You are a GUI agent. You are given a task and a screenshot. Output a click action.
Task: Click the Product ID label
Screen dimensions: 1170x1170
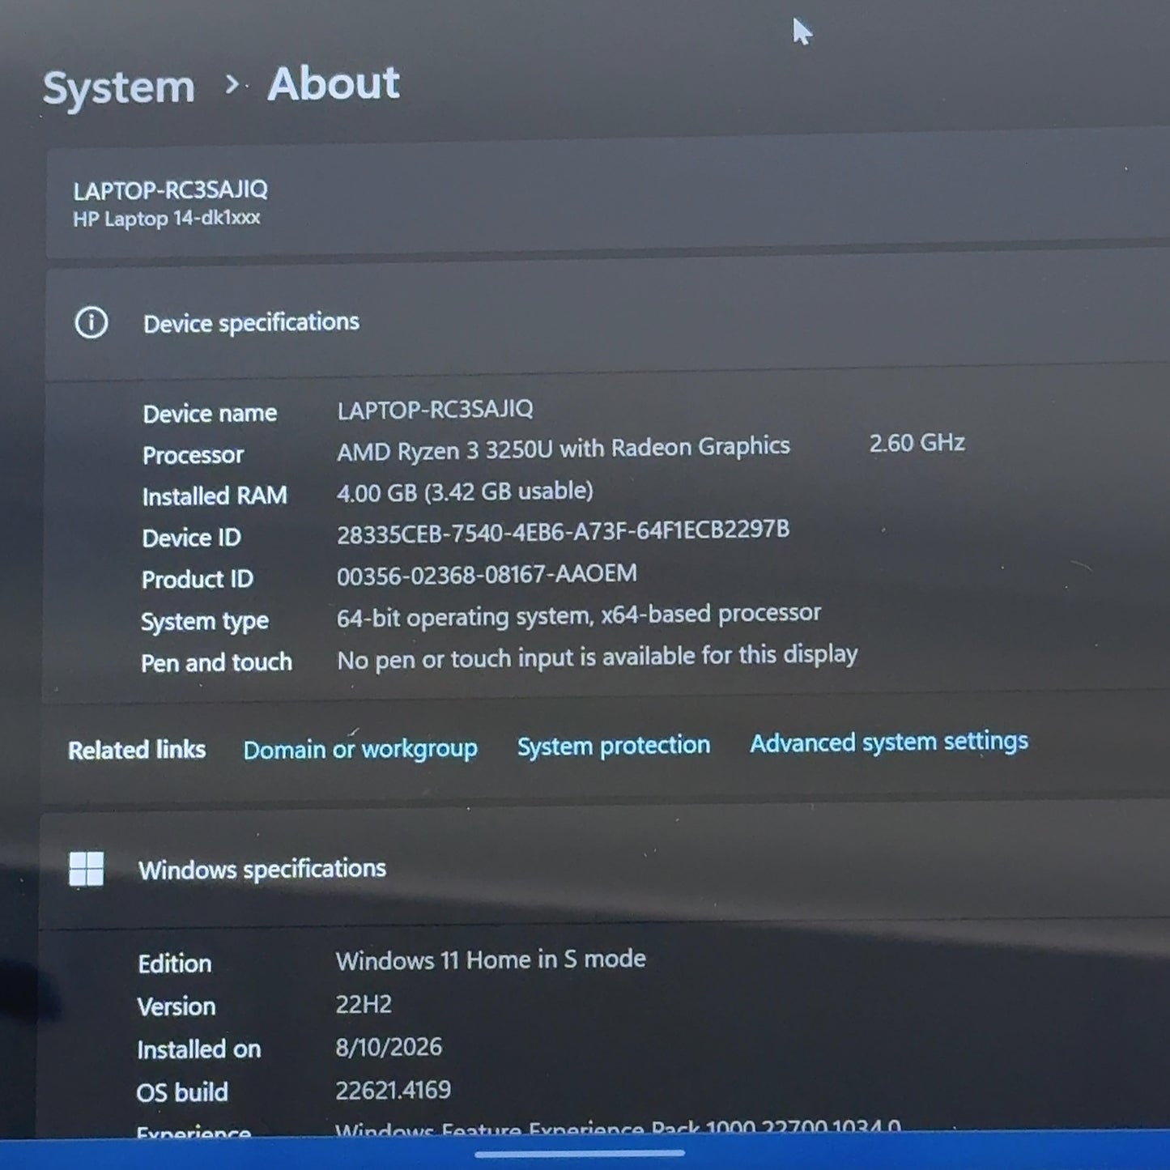(x=198, y=580)
